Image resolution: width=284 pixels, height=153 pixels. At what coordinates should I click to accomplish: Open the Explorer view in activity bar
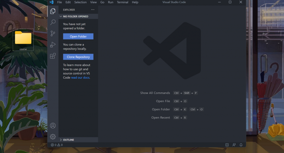(x=53, y=11)
